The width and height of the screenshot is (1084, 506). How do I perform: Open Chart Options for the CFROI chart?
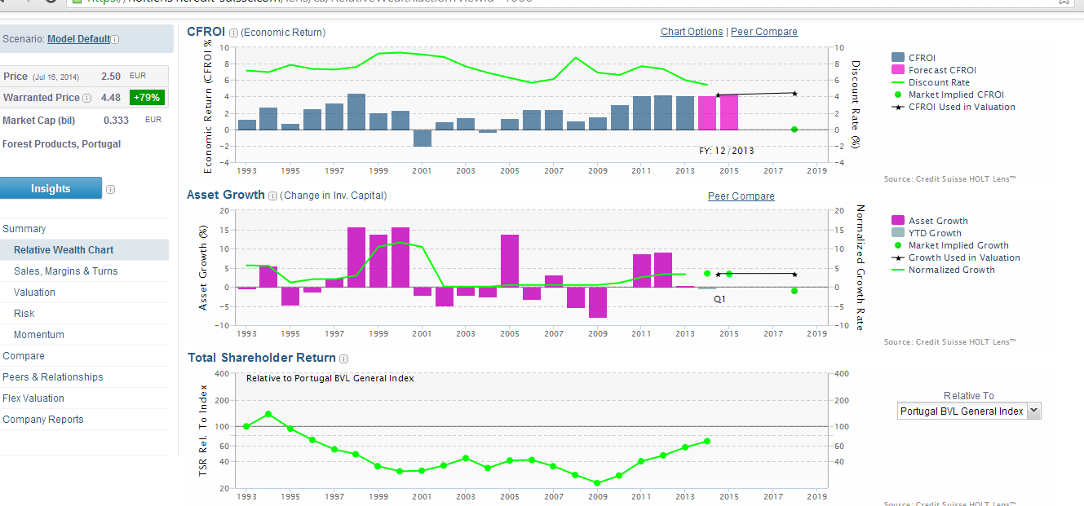[692, 32]
